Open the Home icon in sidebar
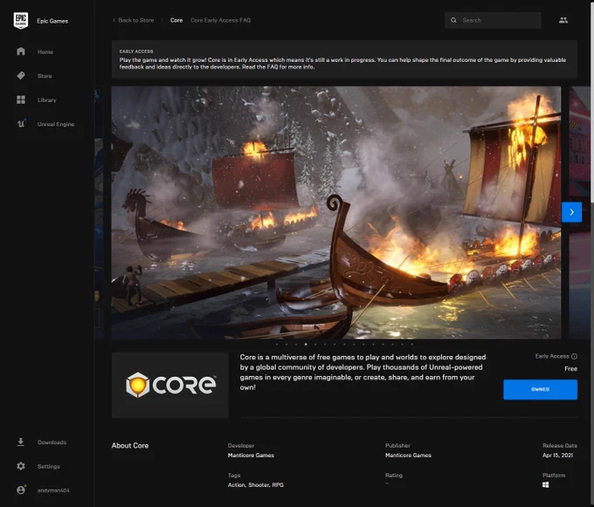 [21, 51]
